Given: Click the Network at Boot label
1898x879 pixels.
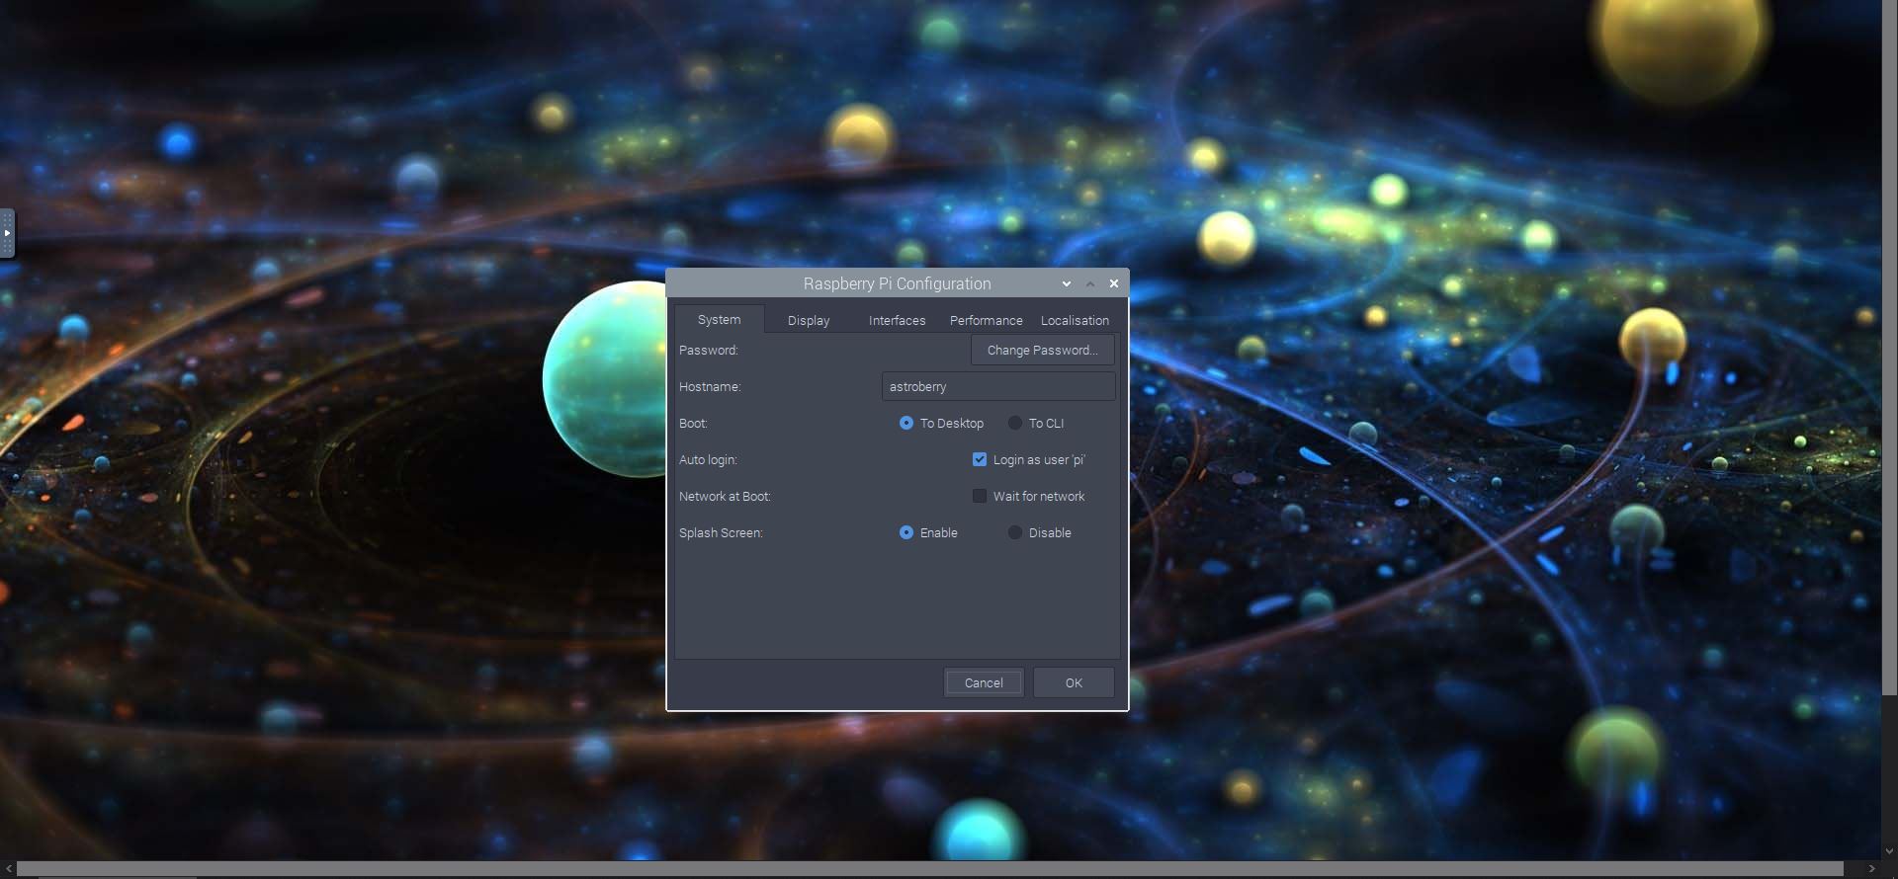Looking at the screenshot, I should point(725,496).
